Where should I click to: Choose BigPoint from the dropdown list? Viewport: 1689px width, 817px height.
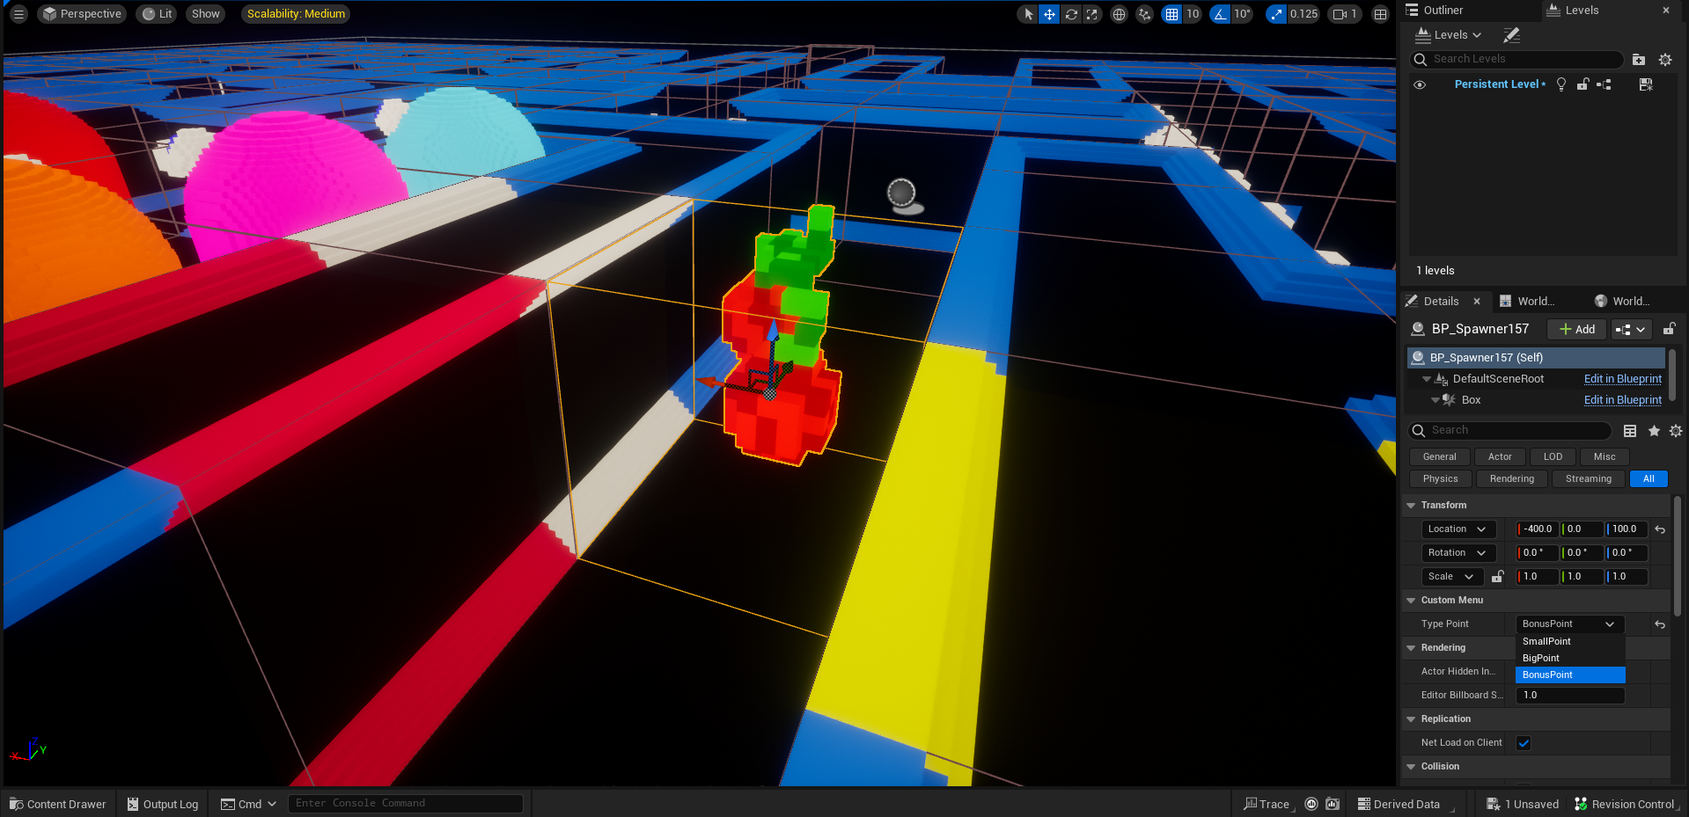pyautogui.click(x=1570, y=659)
